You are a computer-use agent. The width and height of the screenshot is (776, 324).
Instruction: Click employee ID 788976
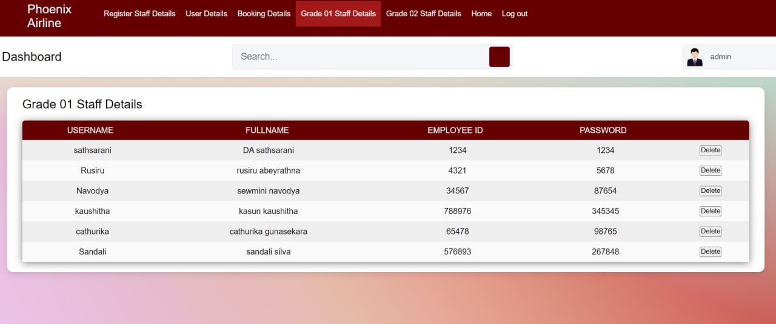458,211
